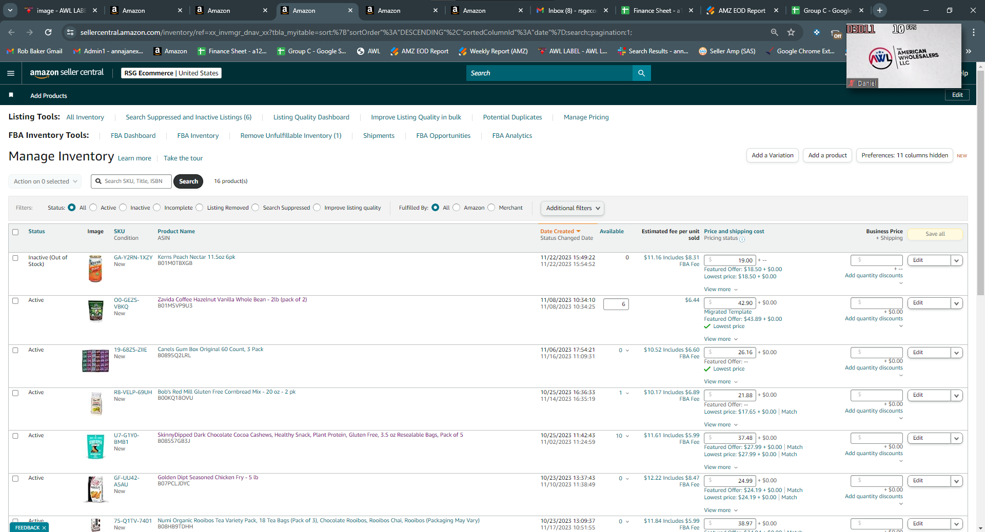This screenshot has height=532, width=985.
Task: Open a new browser tab with plus
Action: coord(880,10)
